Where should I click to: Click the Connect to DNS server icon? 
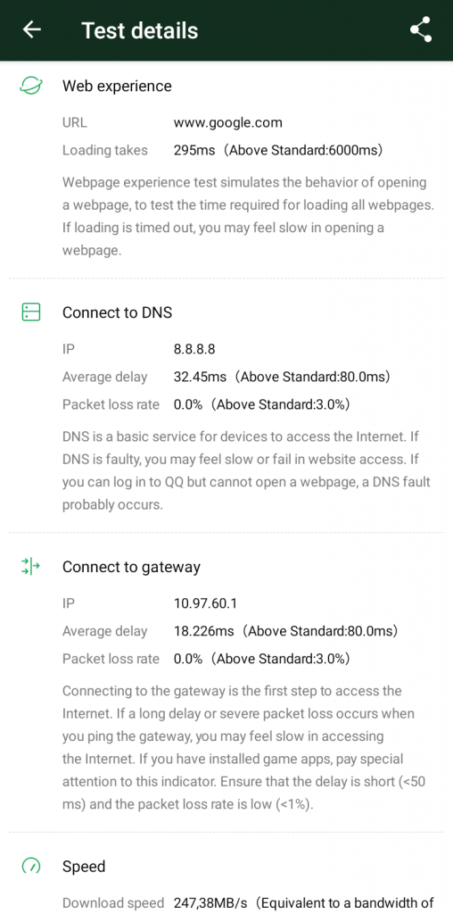point(31,312)
